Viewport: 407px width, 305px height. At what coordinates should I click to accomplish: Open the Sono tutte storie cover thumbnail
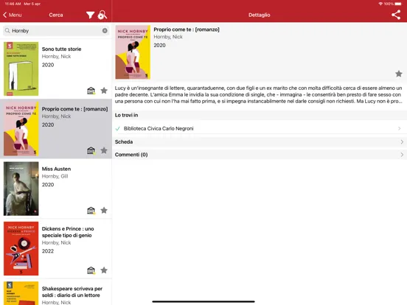click(x=21, y=69)
